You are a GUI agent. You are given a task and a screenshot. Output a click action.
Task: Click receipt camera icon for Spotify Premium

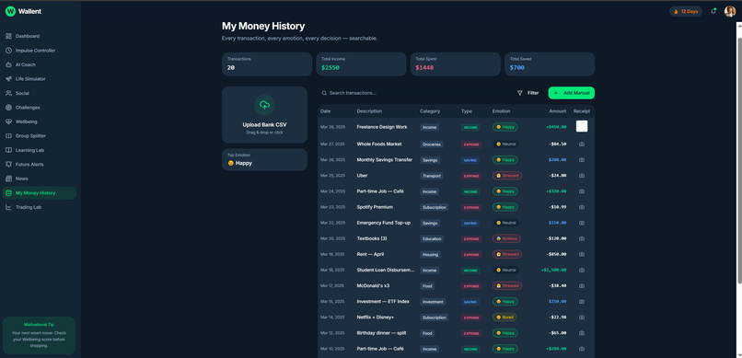click(582, 207)
